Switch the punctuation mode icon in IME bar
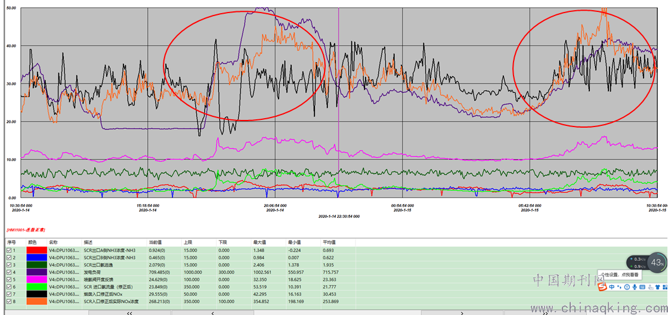The image size is (668, 315). pos(619,287)
